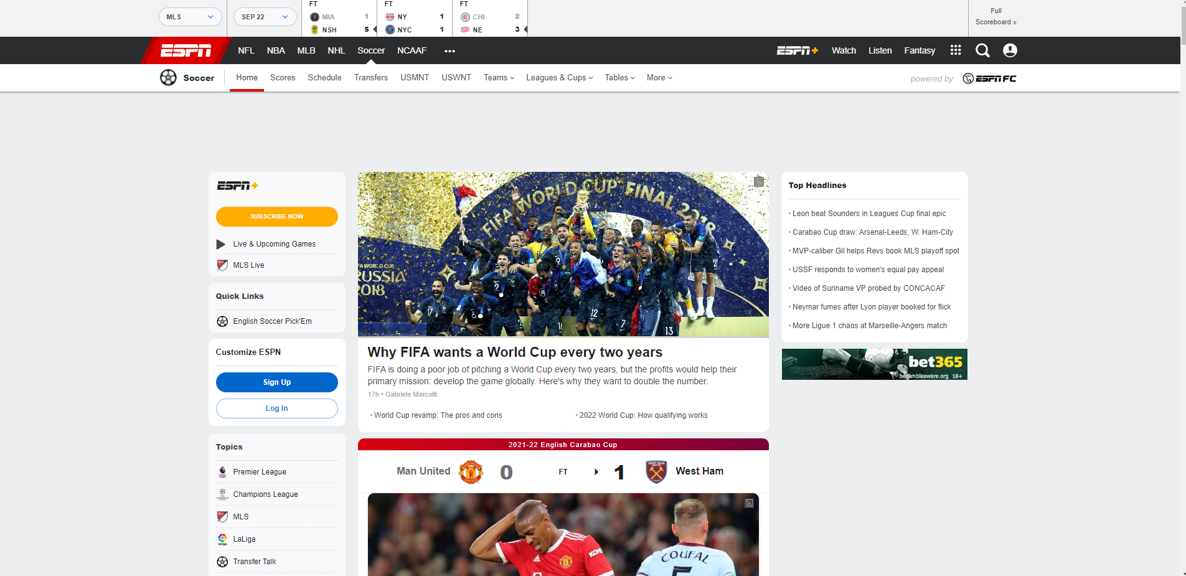This screenshot has width=1186, height=576.
Task: Expand the Tables dropdown menu
Action: coord(620,78)
